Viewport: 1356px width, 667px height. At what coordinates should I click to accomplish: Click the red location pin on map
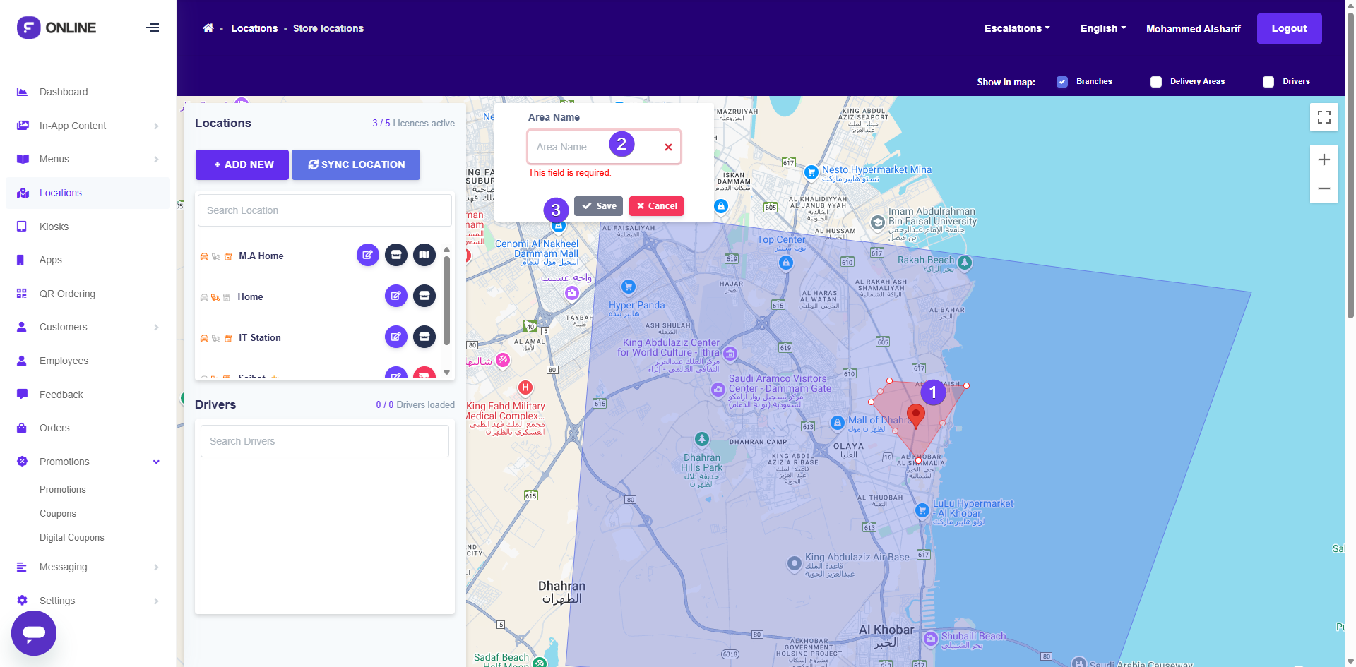(916, 416)
